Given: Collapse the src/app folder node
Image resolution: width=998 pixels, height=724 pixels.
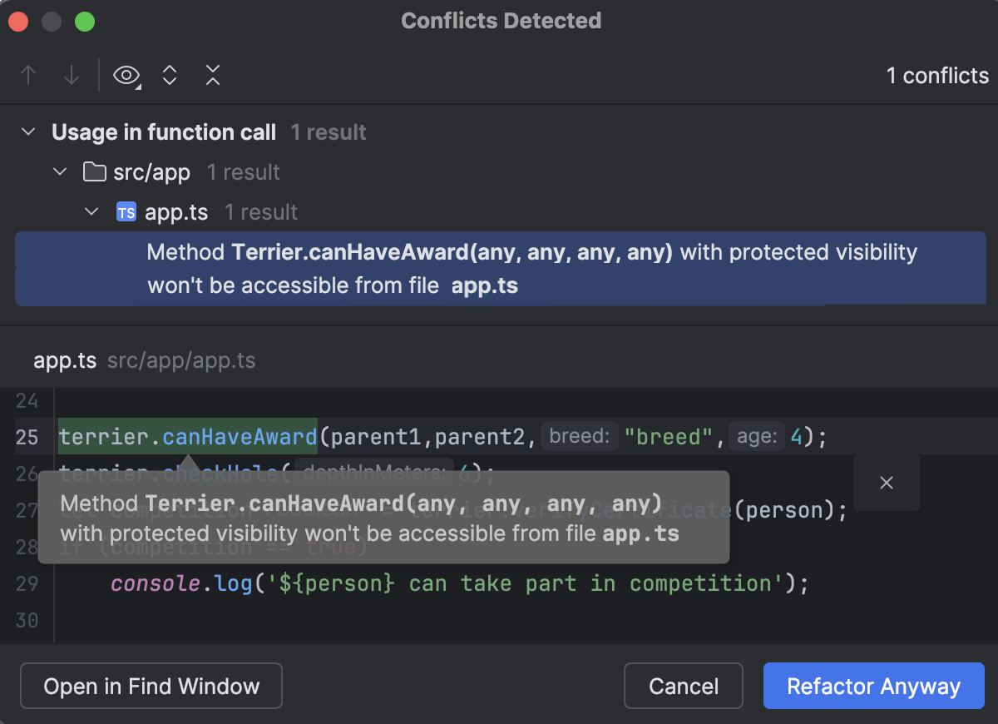Looking at the screenshot, I should [60, 172].
